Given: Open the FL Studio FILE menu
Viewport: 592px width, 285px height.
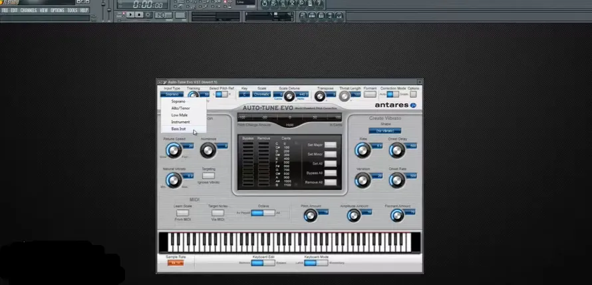Looking at the screenshot, I should 5,10.
